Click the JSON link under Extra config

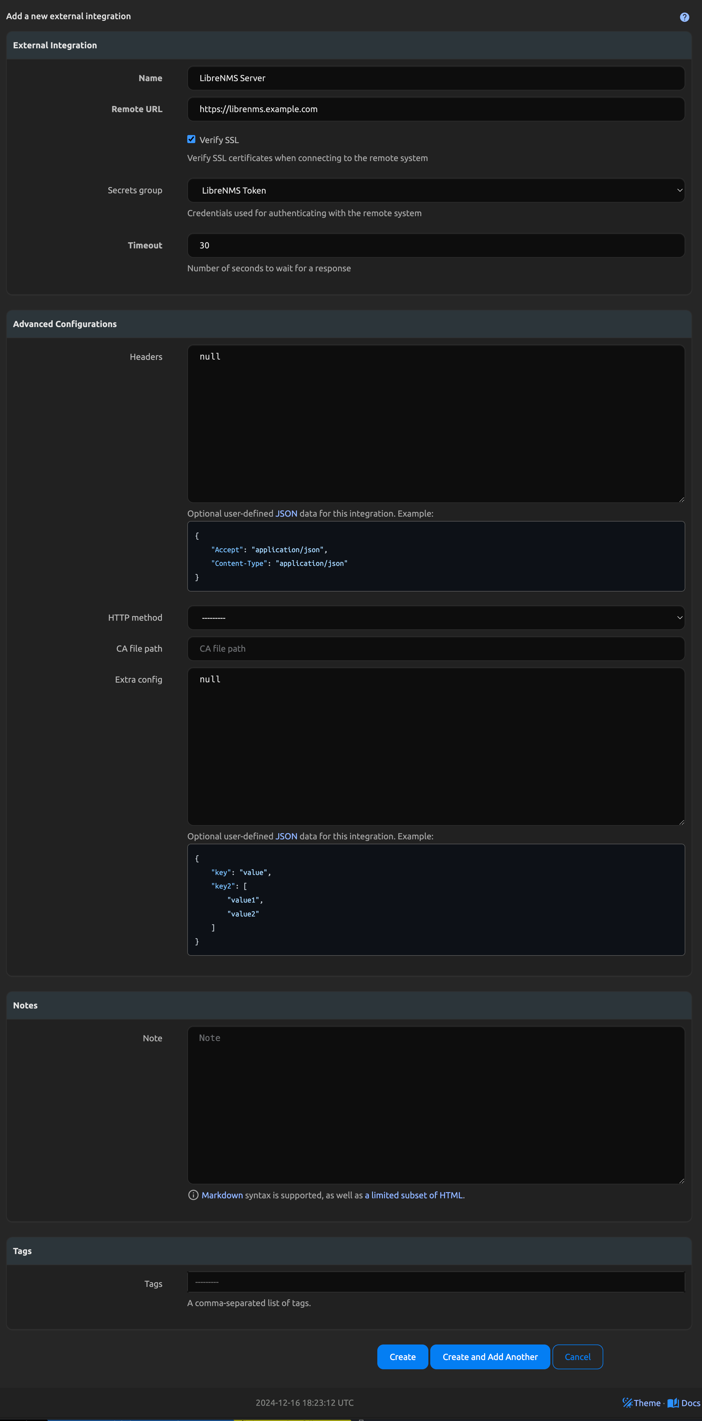[x=286, y=836]
